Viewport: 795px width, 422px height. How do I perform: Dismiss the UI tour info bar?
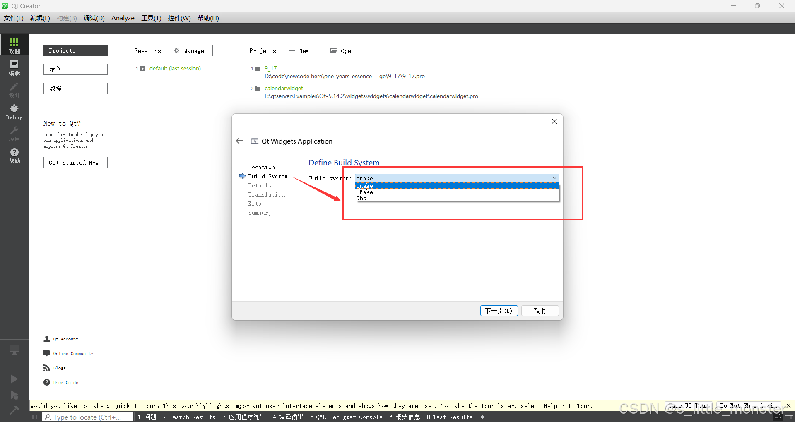(x=788, y=405)
